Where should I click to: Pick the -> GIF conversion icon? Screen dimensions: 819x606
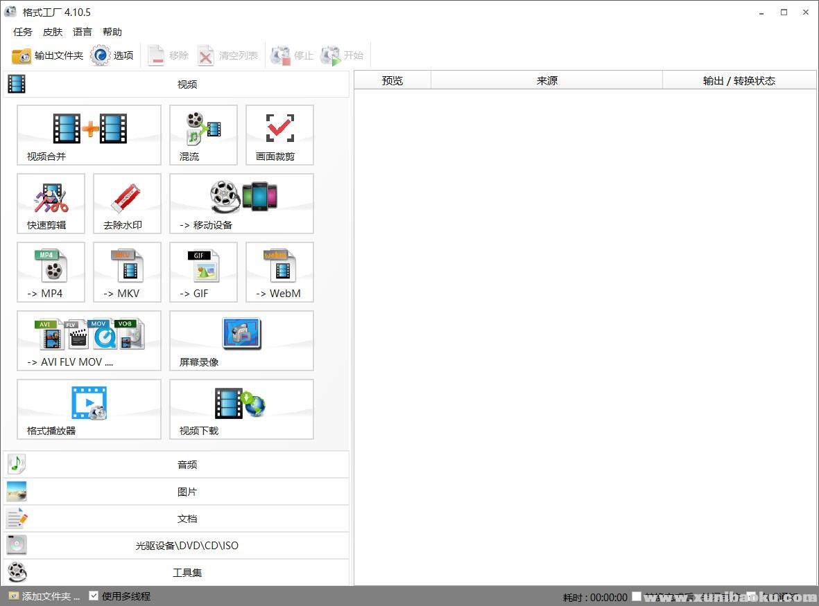point(203,271)
